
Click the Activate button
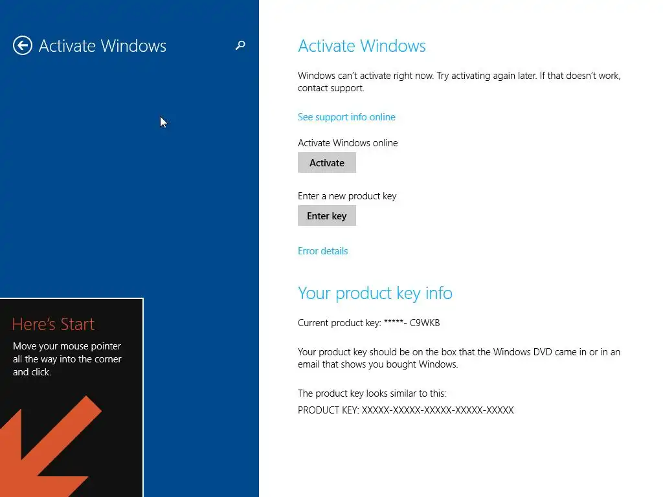(x=327, y=162)
